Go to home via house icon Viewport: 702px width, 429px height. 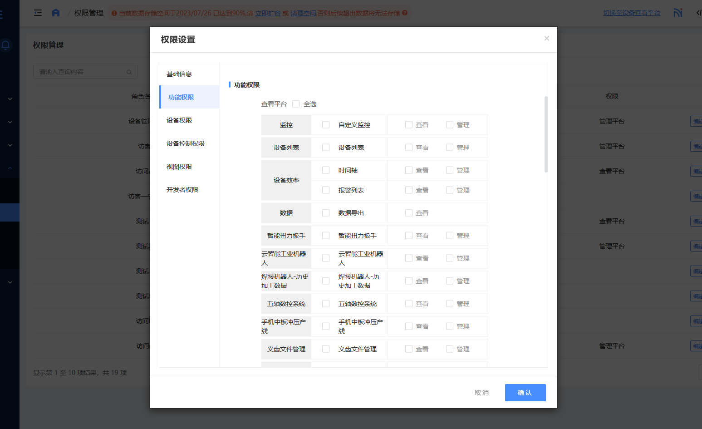tap(56, 13)
